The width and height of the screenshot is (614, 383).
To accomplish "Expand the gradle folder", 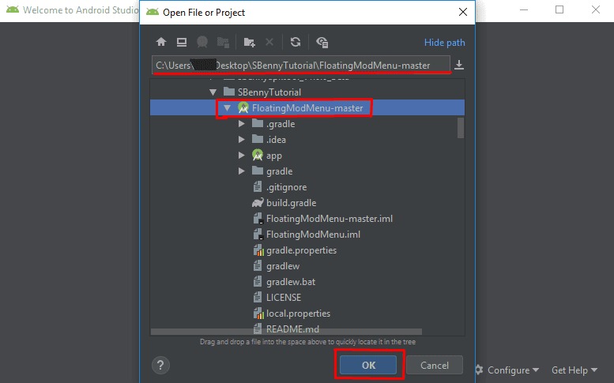I will [x=242, y=171].
